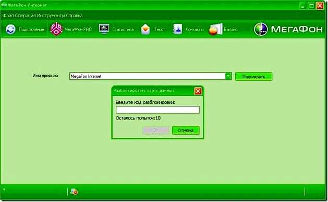Image resolution: width=328 pixels, height=202 pixels.
Task: Maximize the МегаФон Интернет window
Action: (x=311, y=6)
